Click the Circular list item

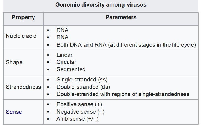pyautogui.click(x=66, y=62)
